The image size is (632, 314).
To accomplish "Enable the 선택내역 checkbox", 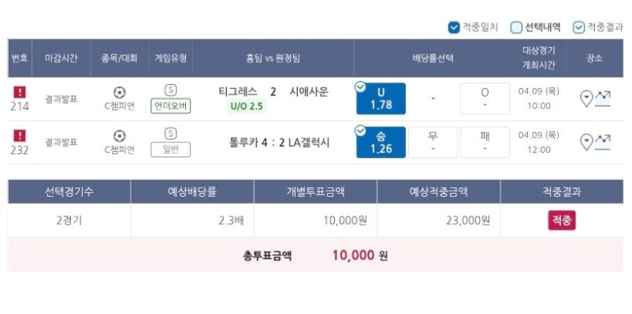I will point(516,28).
